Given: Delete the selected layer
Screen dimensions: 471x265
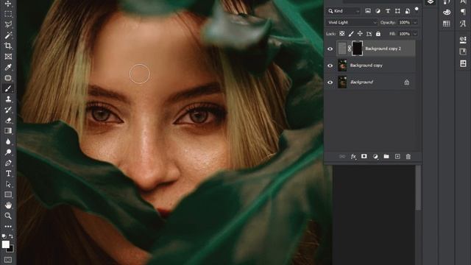Looking at the screenshot, I should click(x=408, y=157).
